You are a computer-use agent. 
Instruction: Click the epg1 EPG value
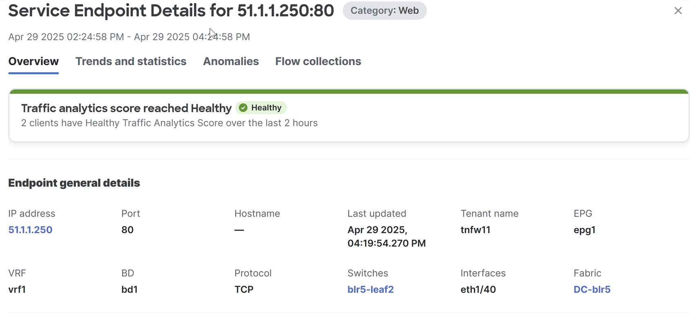pos(584,230)
